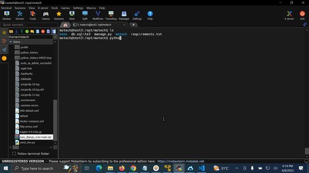Click the file list horizontal scrollbar

pyautogui.click(x=16, y=147)
